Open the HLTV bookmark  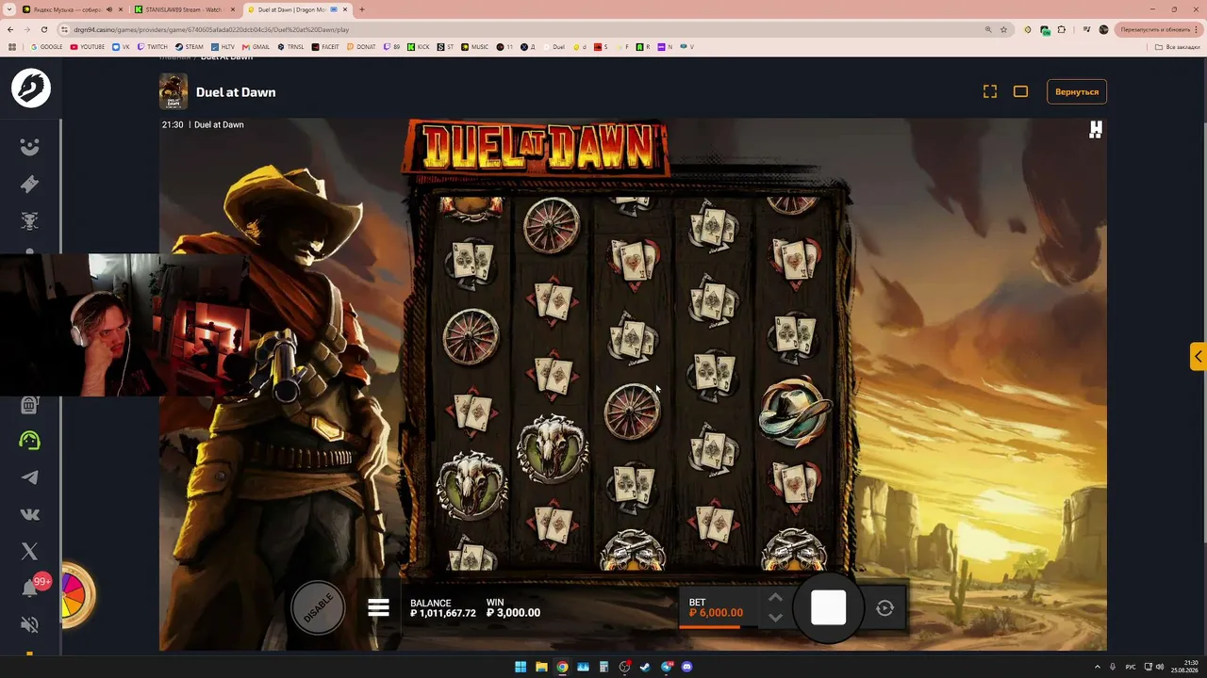(223, 46)
